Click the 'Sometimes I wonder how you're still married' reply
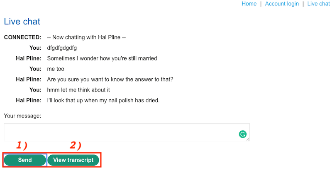 pos(102,58)
